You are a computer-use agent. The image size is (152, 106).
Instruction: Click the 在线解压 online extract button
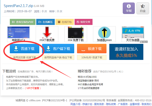45,22
